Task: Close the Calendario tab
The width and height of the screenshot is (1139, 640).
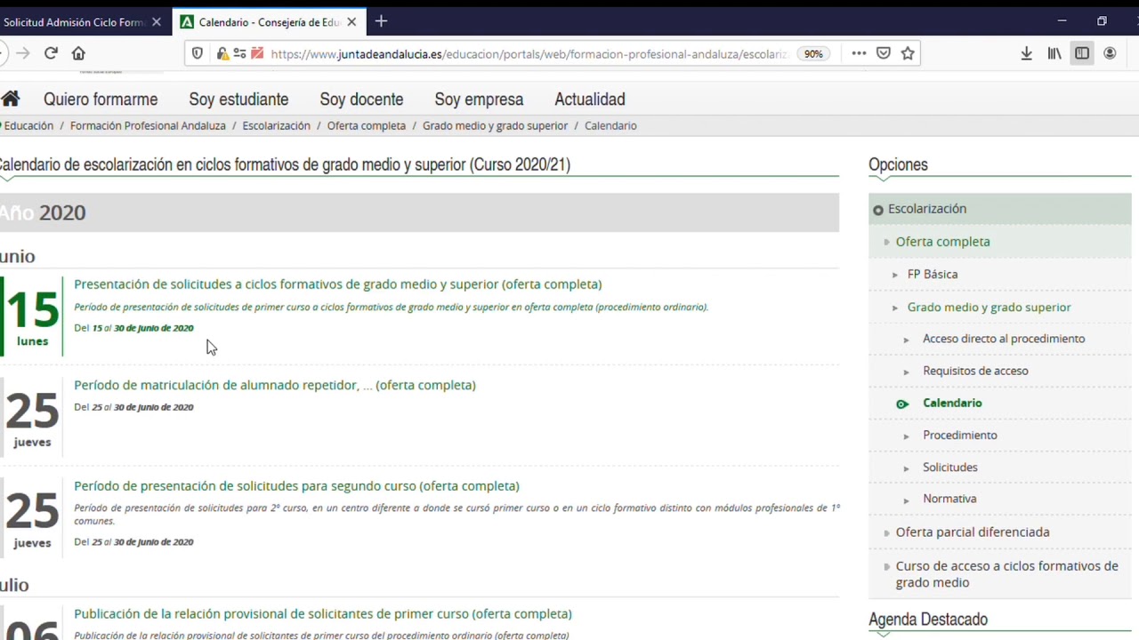Action: point(351,22)
